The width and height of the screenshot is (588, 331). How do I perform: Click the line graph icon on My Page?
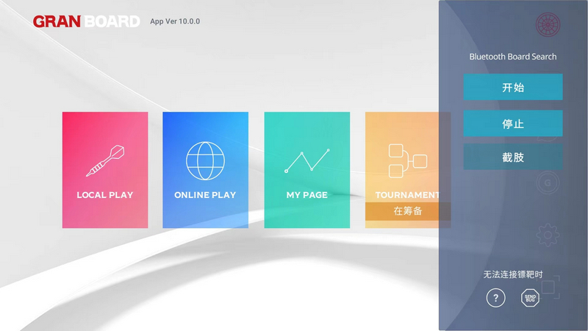[x=307, y=160]
